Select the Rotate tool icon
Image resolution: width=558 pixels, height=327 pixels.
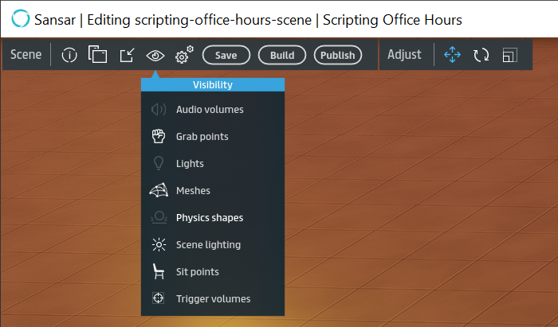(481, 56)
